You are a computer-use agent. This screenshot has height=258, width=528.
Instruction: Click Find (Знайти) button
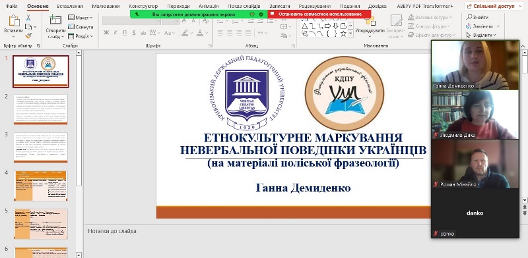point(477,17)
